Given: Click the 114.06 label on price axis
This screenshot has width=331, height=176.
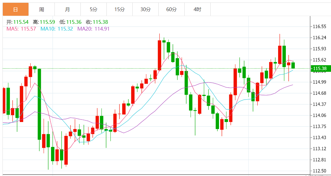Looking at the screenshot, I should tap(320, 115).
